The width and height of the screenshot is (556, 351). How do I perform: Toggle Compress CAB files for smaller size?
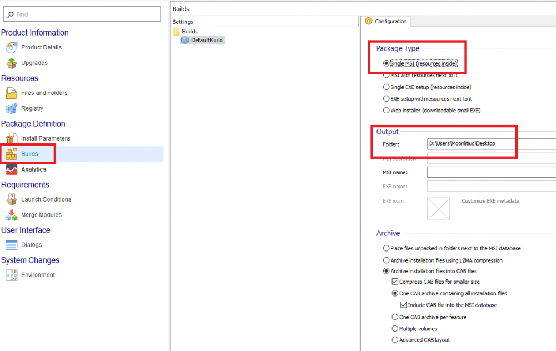[395, 282]
